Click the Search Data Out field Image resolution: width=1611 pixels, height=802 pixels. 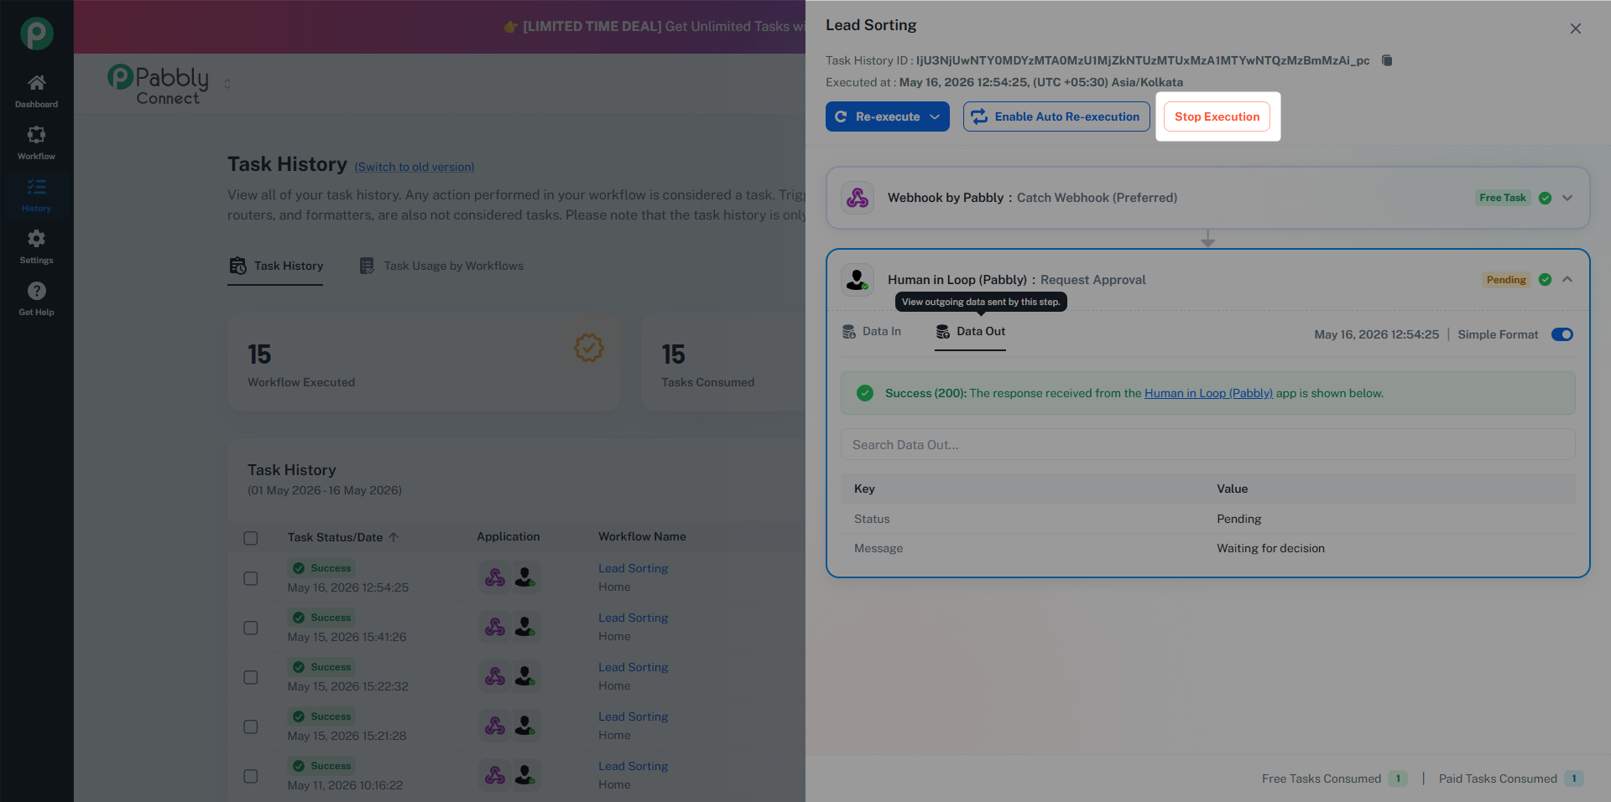[x=1208, y=445]
